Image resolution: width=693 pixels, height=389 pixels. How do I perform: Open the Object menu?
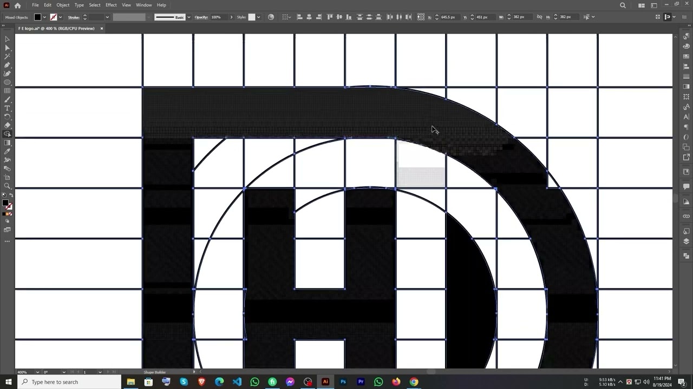pyautogui.click(x=63, y=5)
